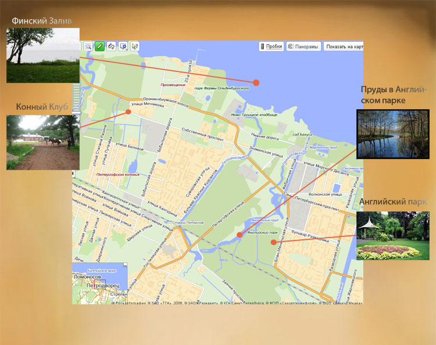Click the Широкая улица label
This screenshot has width=436, height=345.
140,232
